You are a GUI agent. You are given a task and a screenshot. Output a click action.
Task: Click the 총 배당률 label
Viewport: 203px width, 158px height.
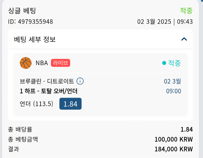point(20,129)
